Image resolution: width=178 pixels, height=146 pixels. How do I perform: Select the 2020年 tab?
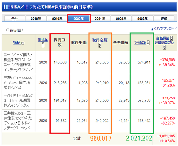(x=79, y=19)
